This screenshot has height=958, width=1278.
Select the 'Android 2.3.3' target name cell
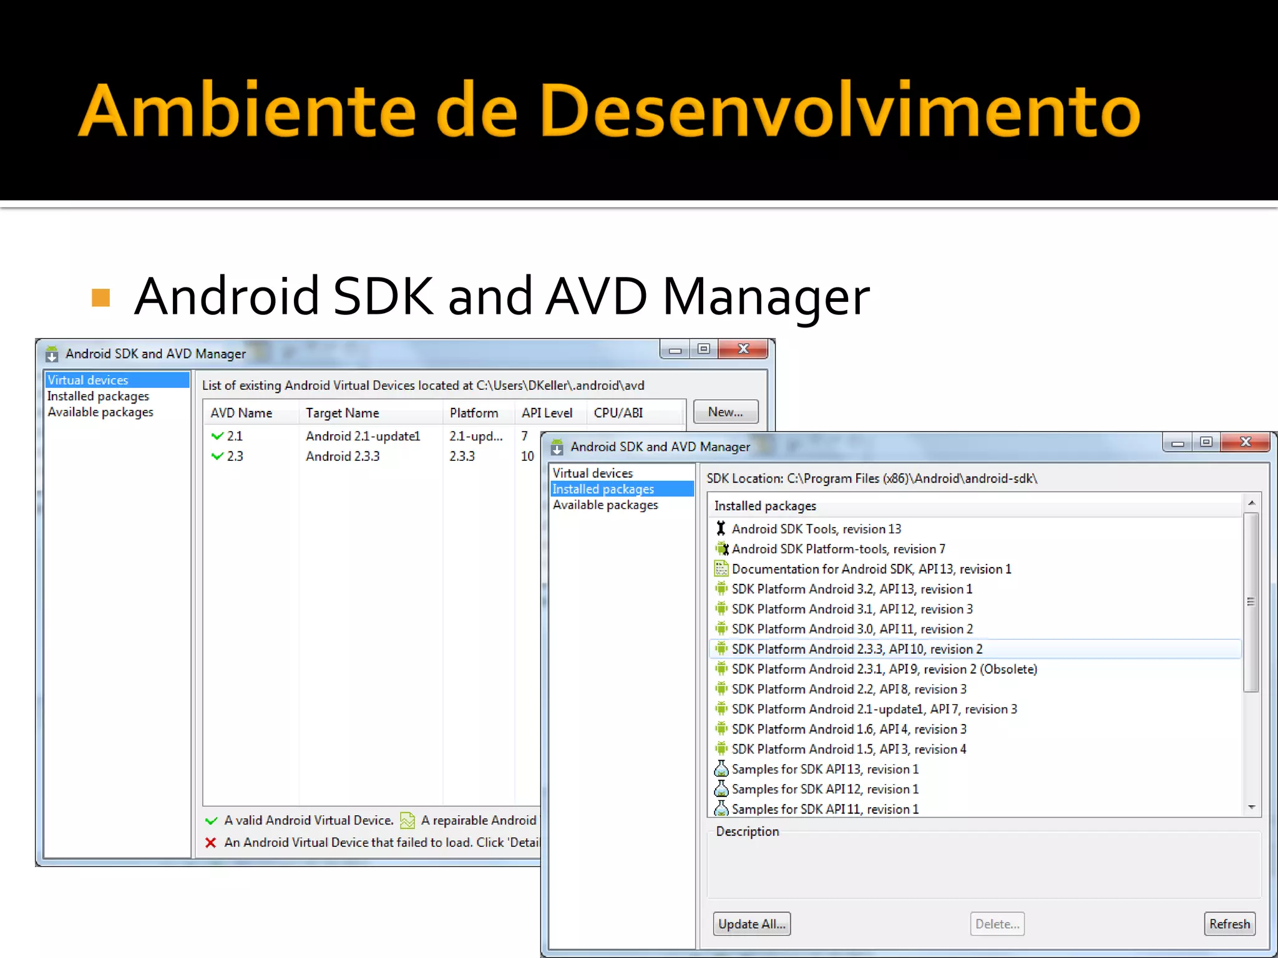[343, 456]
